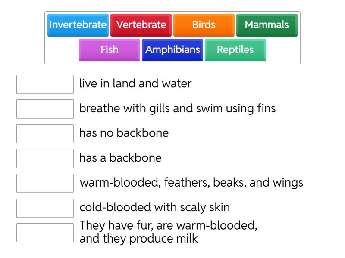This screenshot has width=345, height=258.
Task: Pick the orange Birds tile
Action: [204, 25]
